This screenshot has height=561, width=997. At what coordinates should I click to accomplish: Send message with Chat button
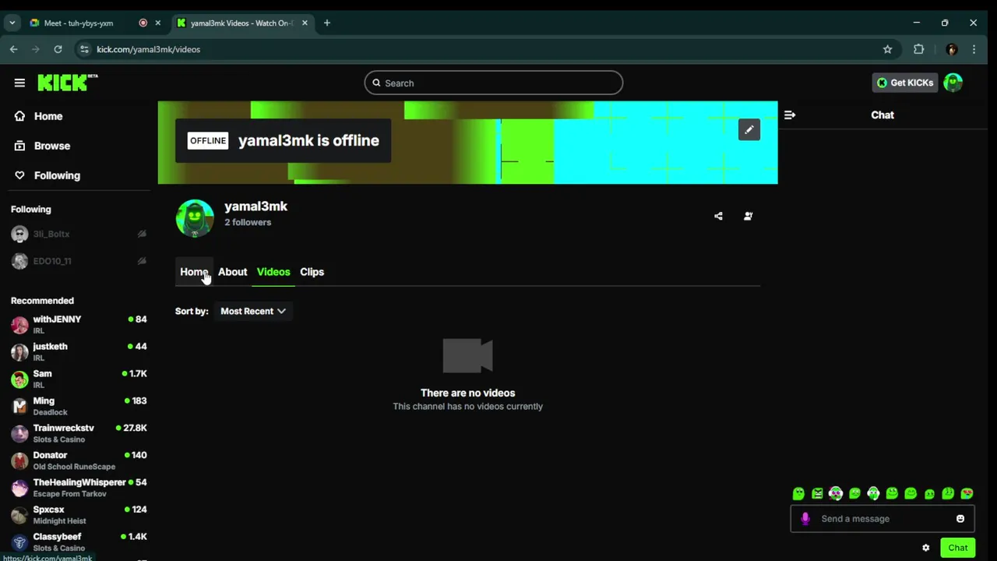pyautogui.click(x=957, y=548)
